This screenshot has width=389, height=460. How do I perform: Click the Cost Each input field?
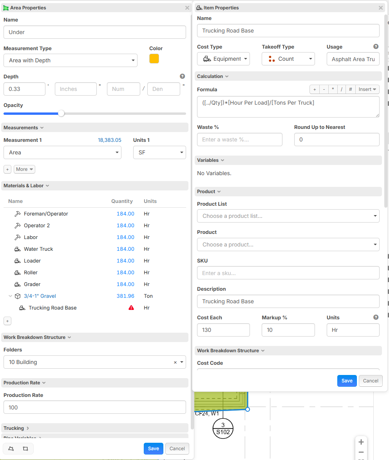click(x=223, y=330)
